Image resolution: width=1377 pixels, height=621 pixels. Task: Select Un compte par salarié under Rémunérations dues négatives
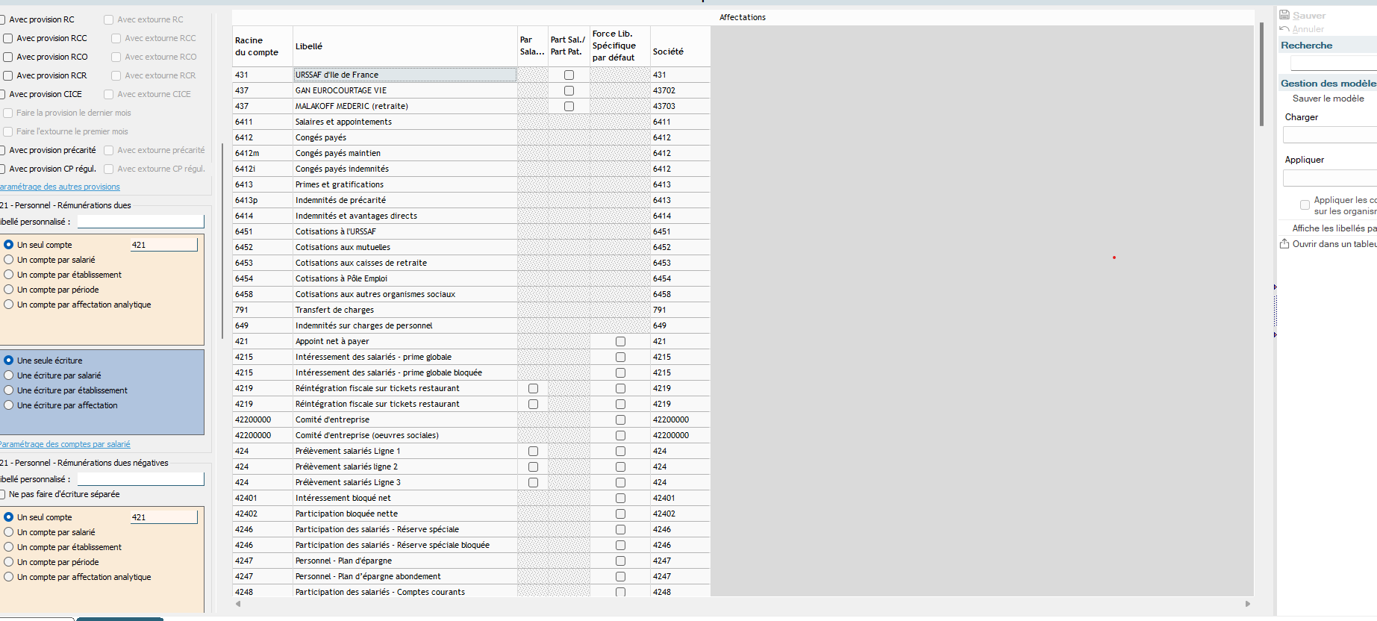coord(9,532)
